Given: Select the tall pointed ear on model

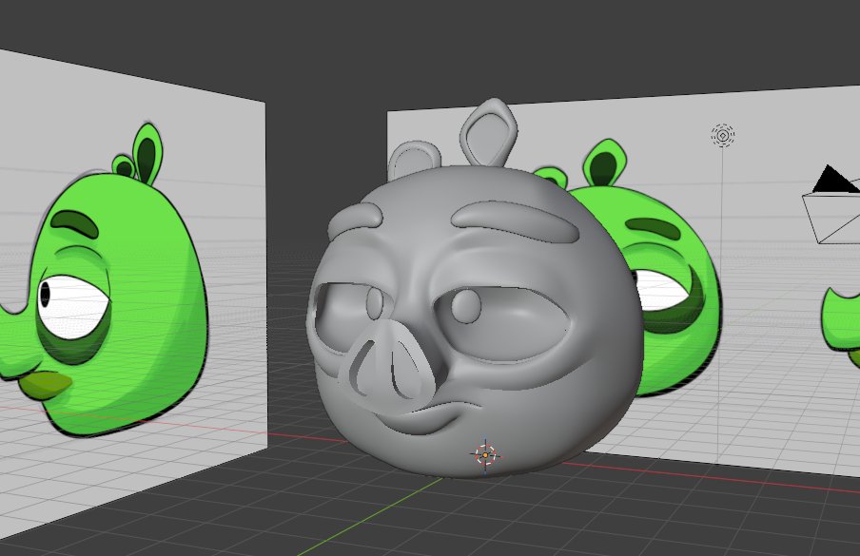Looking at the screenshot, I should point(489,132).
